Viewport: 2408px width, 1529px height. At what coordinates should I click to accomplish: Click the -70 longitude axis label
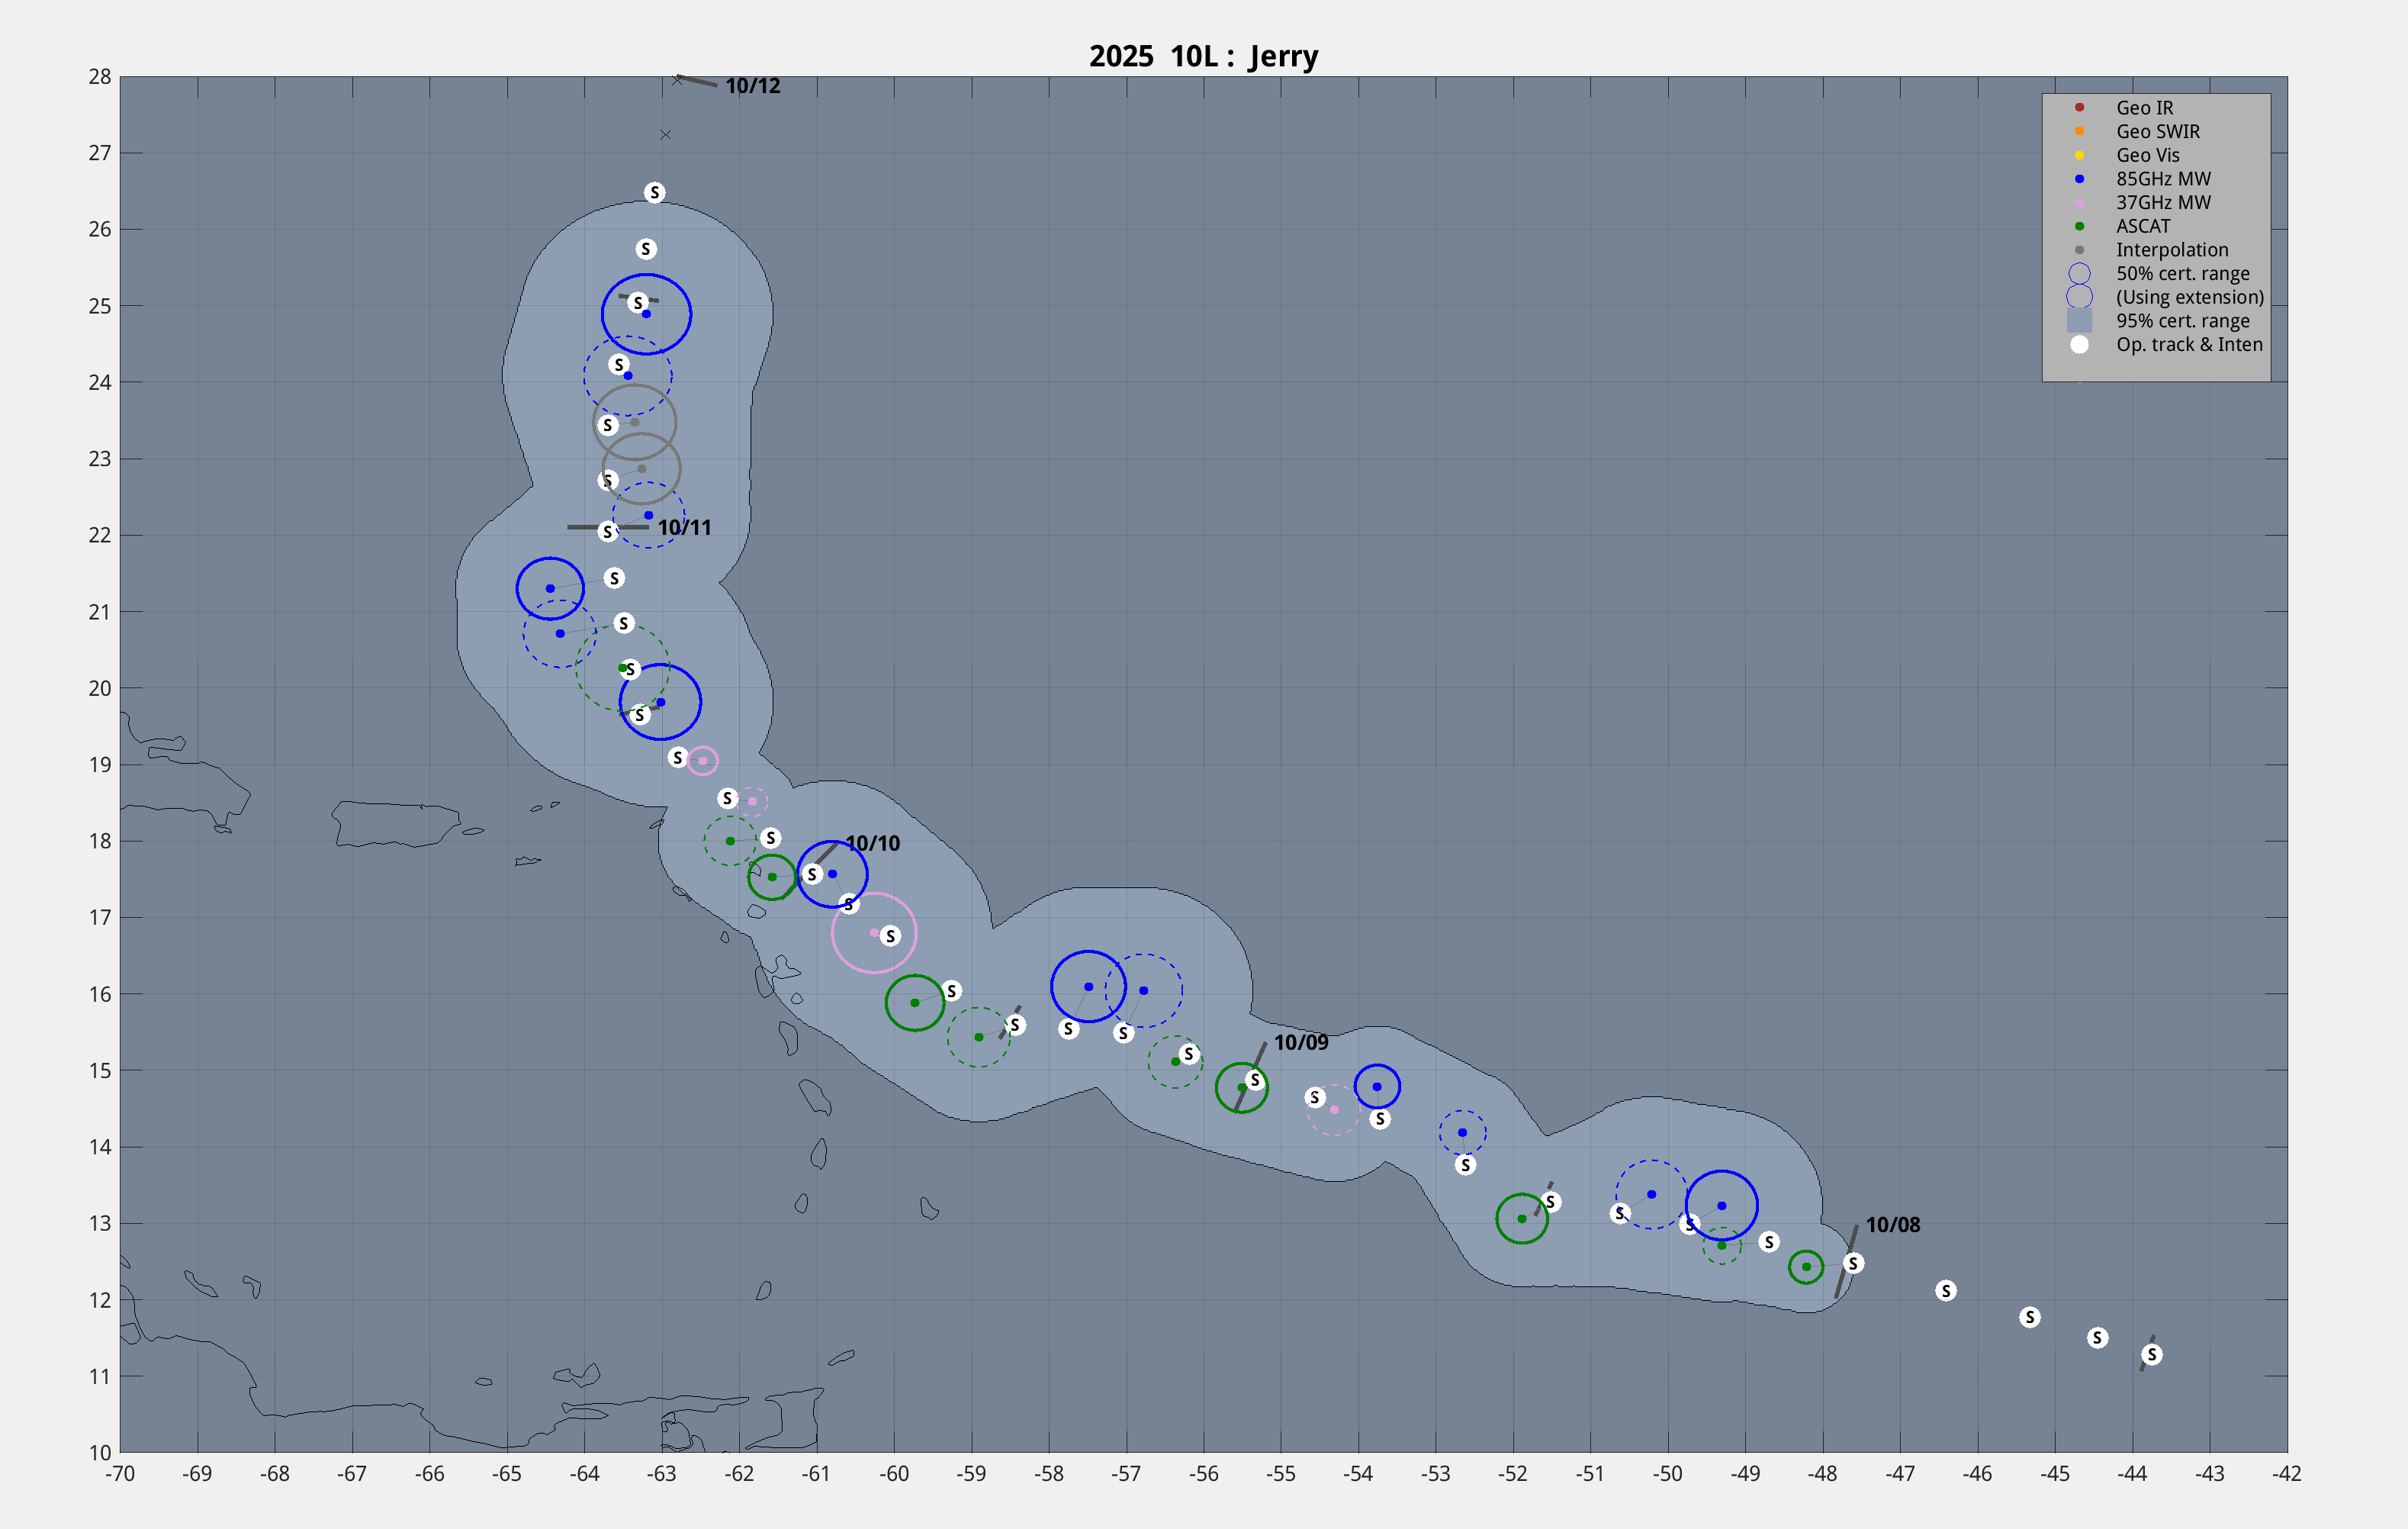(120, 1473)
